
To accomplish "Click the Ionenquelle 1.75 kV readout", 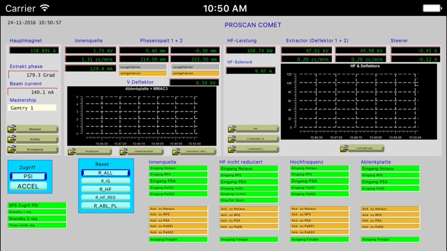I will [91, 51].
